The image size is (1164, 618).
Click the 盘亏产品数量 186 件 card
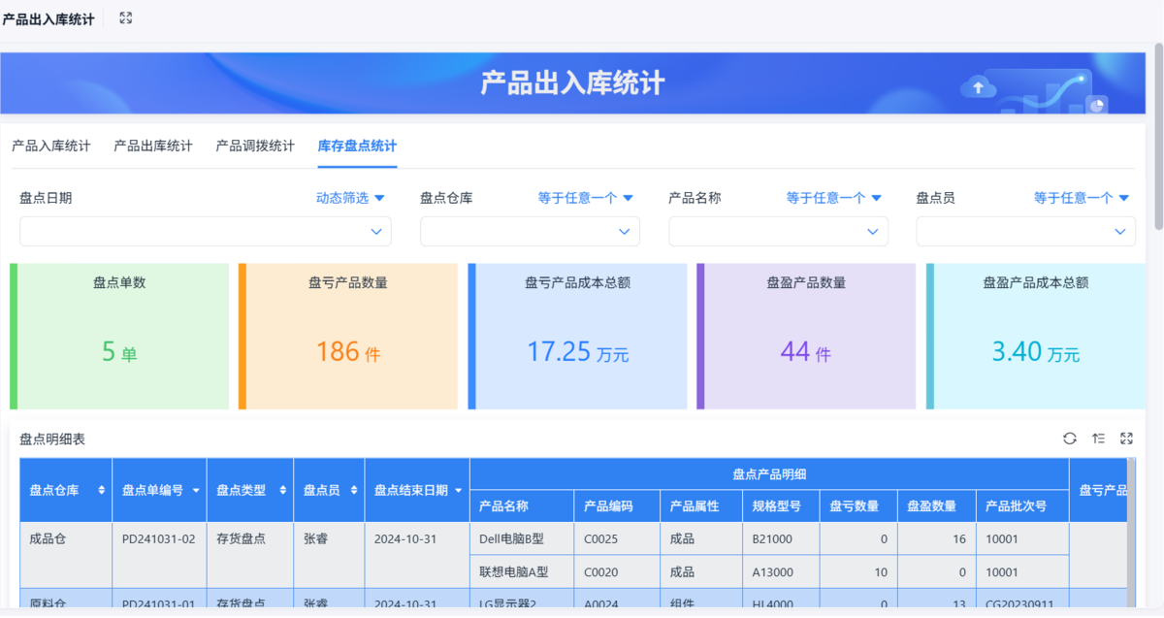click(x=348, y=337)
